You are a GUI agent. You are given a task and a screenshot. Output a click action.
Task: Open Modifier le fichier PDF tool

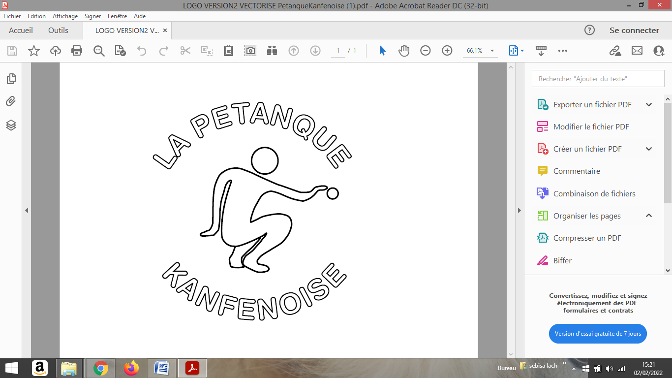pos(591,126)
